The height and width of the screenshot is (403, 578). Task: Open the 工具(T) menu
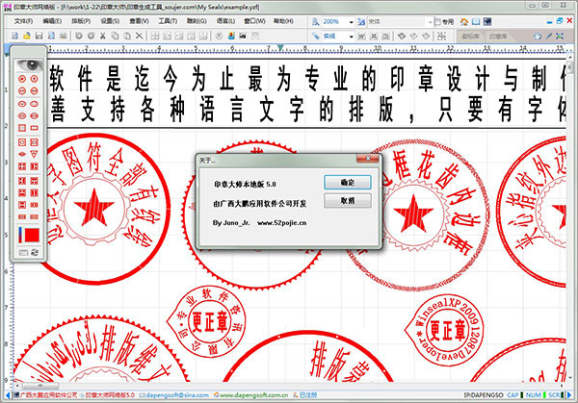(x=168, y=21)
